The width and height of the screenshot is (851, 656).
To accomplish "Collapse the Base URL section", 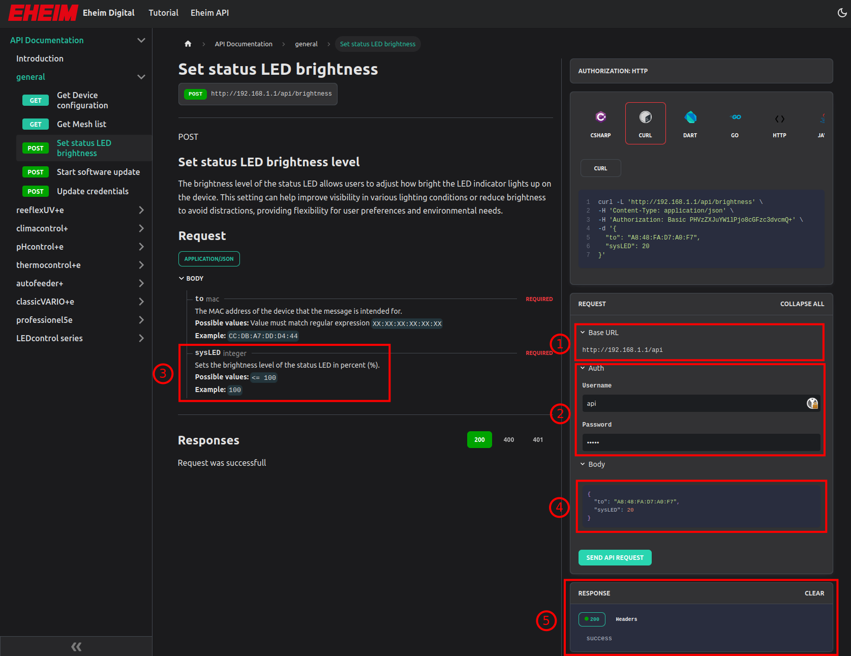I will [600, 333].
